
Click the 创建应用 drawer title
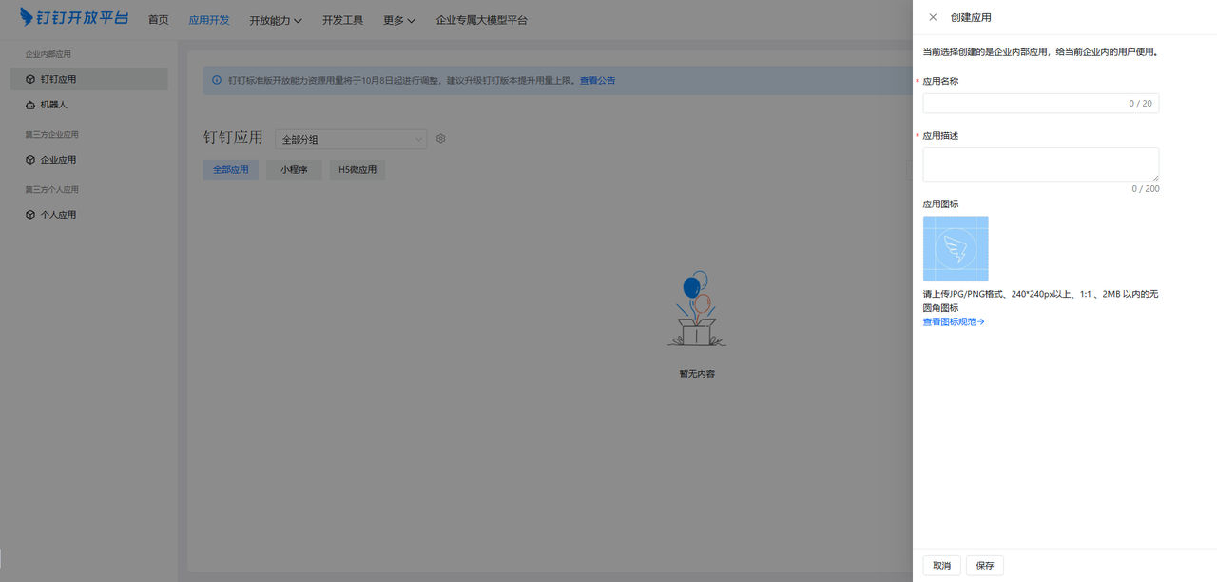coord(971,17)
